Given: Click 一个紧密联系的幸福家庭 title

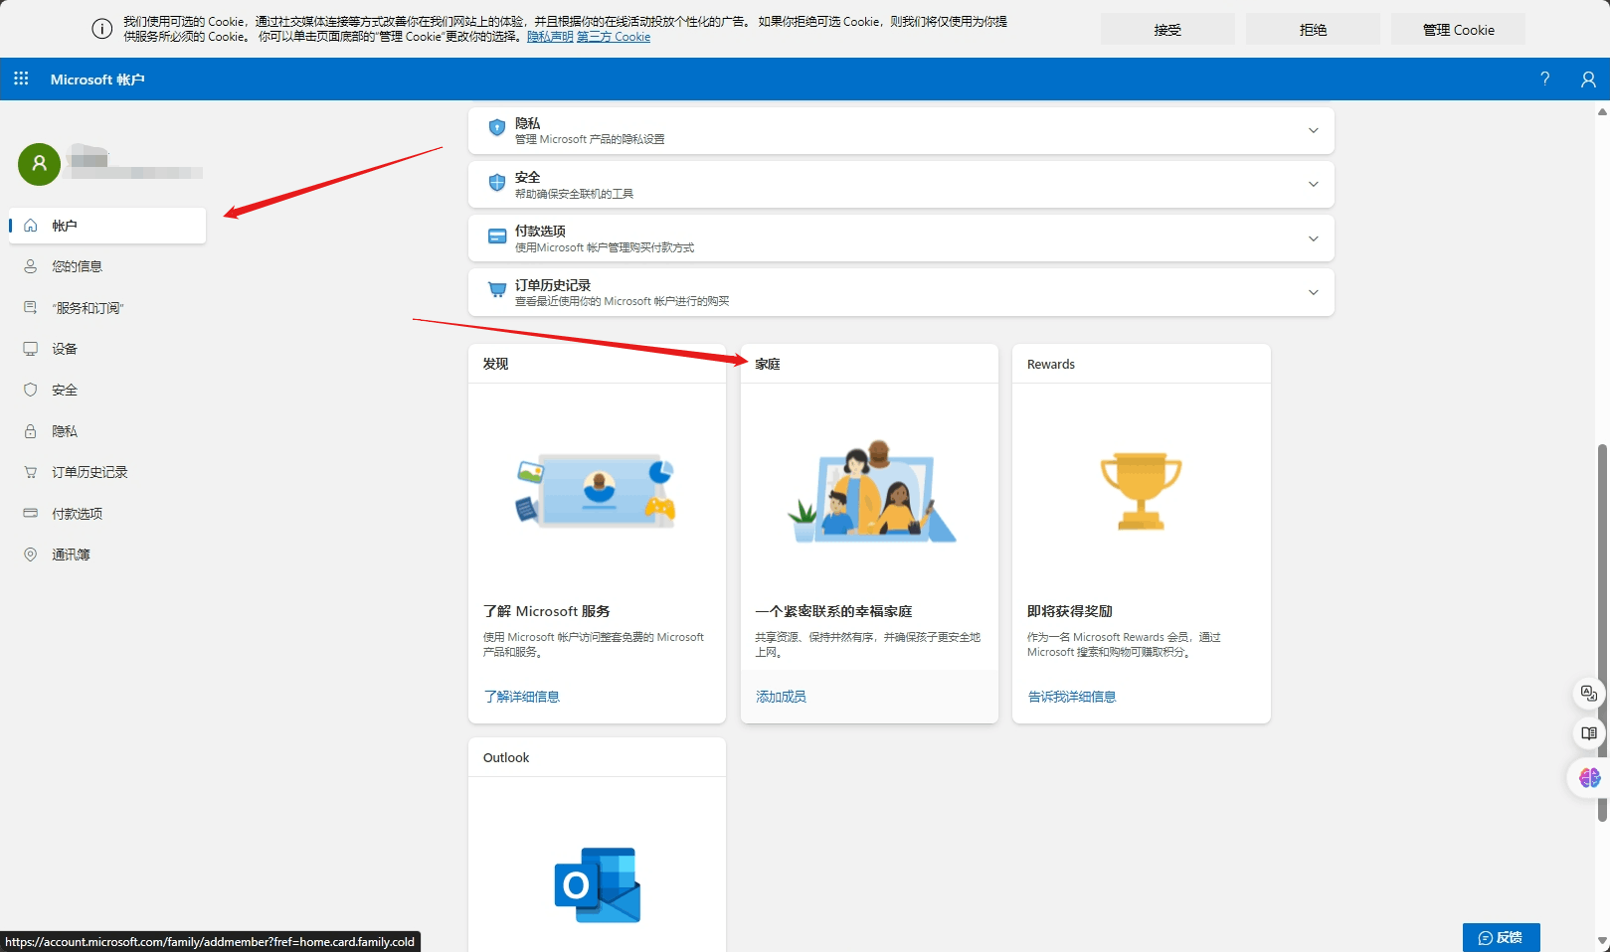Looking at the screenshot, I should [833, 611].
